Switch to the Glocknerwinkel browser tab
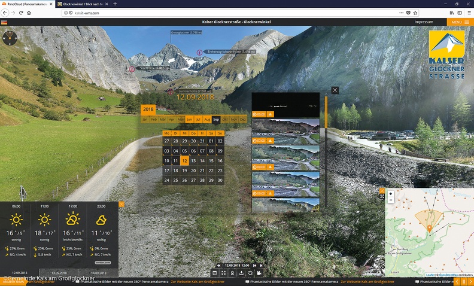 point(83,4)
